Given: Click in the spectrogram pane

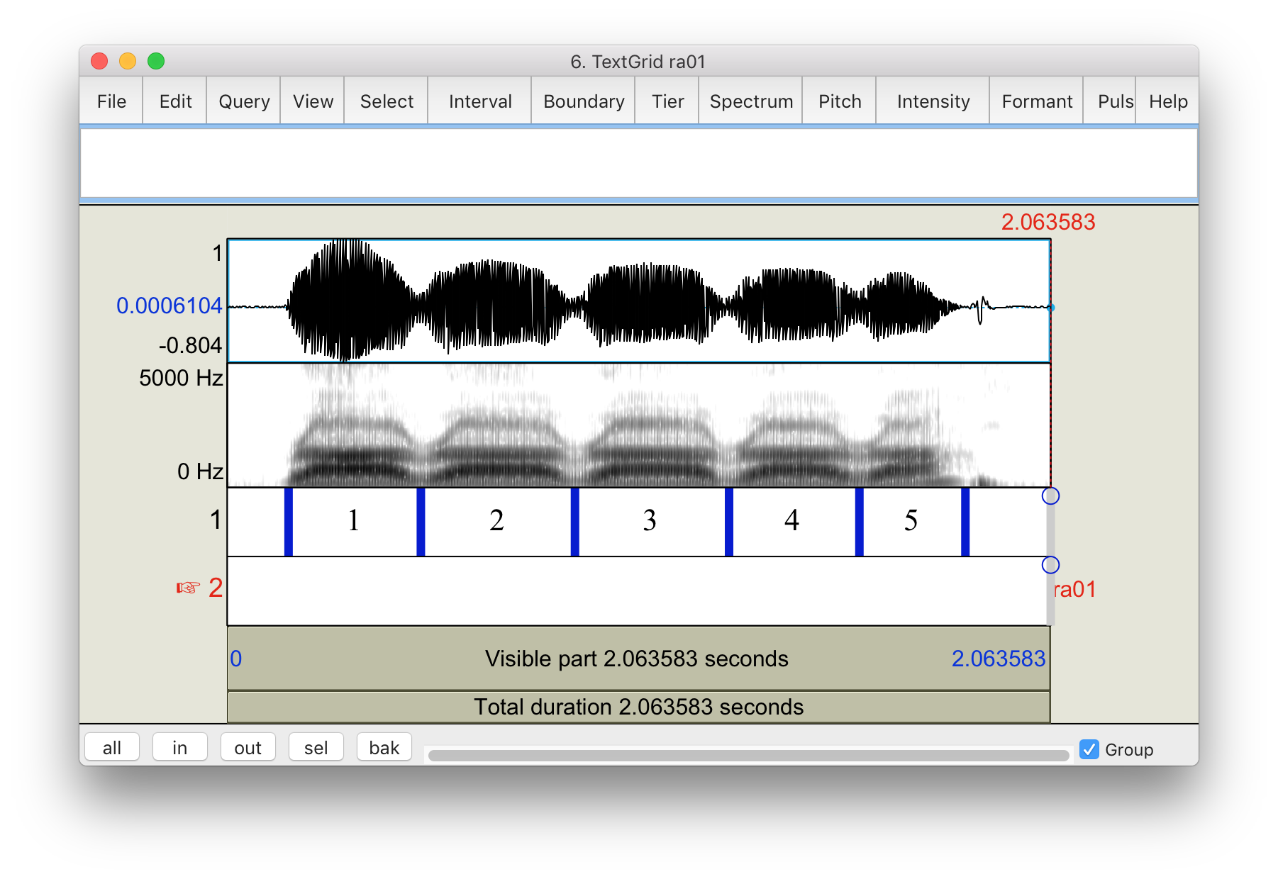Looking at the screenshot, I should coord(638,425).
